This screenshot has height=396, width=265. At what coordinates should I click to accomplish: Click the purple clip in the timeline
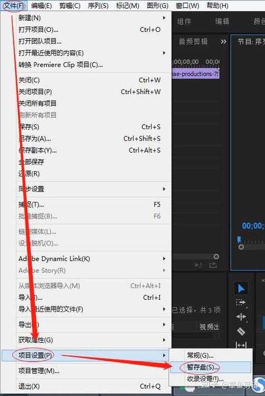point(195,74)
